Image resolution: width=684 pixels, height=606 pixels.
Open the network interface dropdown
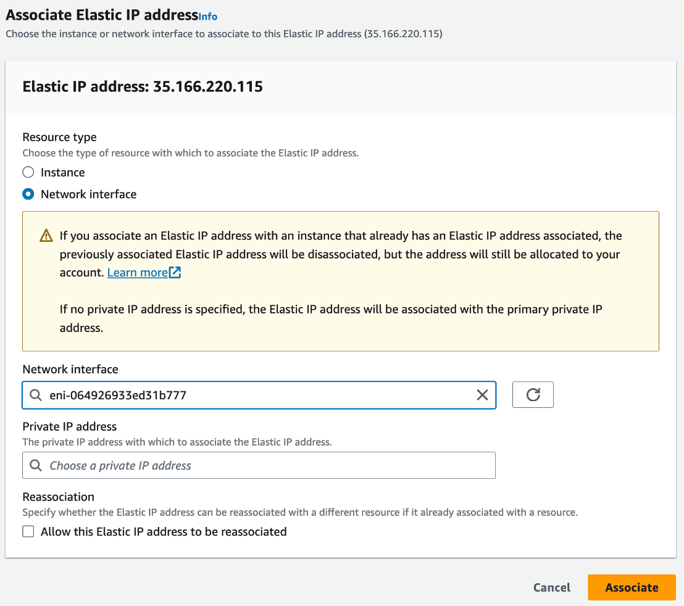[x=259, y=395]
